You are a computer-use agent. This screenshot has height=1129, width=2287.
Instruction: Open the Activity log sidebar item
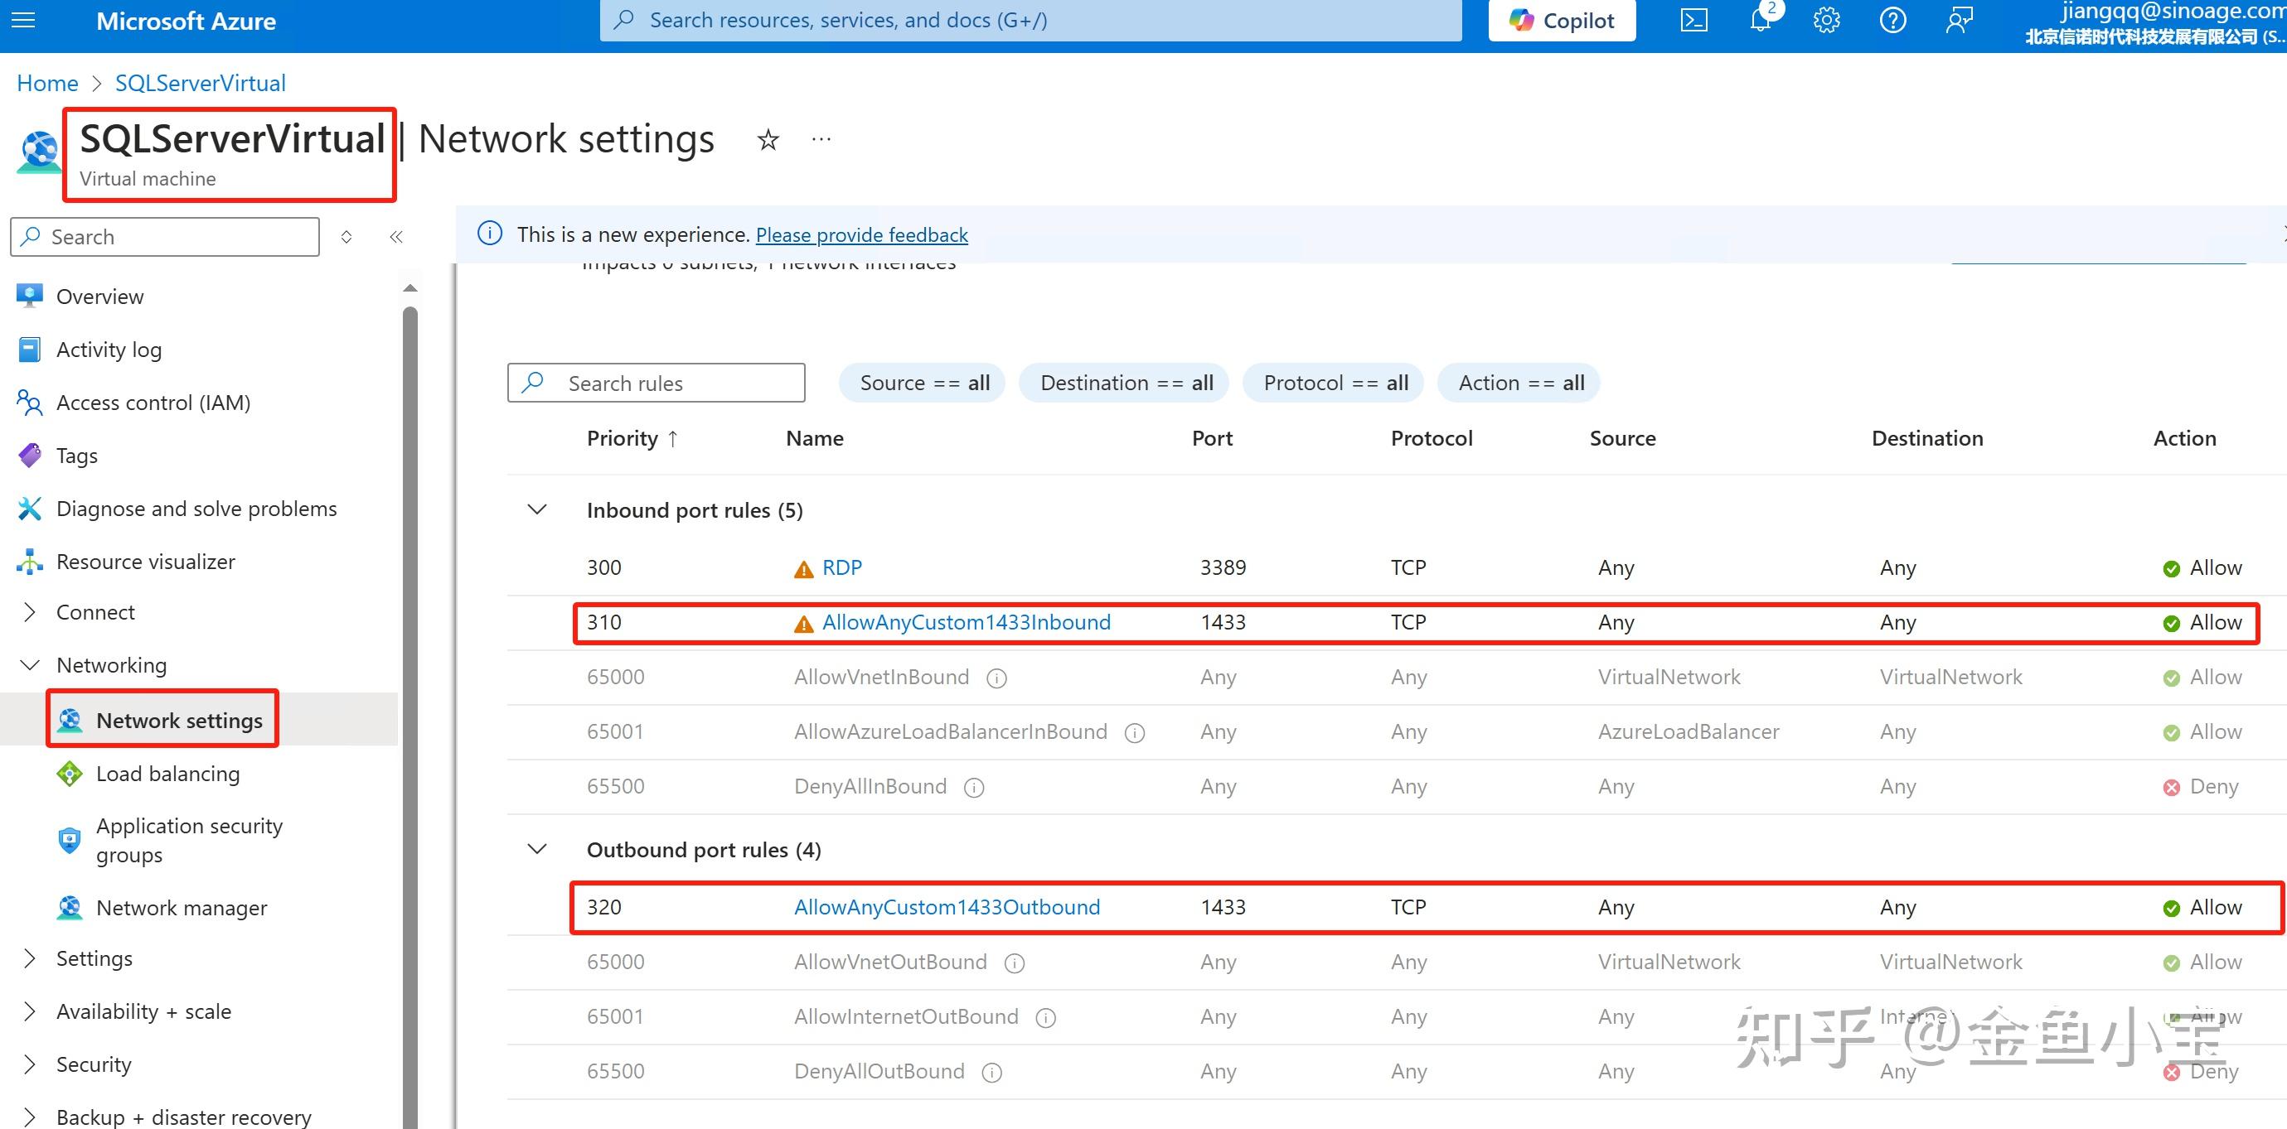(x=109, y=349)
